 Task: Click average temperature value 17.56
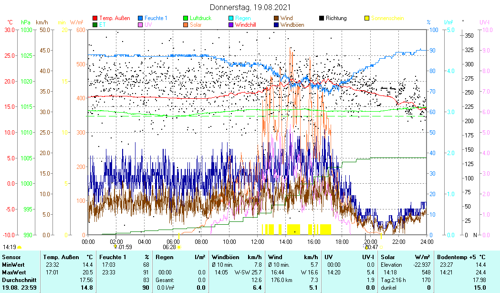(86, 280)
